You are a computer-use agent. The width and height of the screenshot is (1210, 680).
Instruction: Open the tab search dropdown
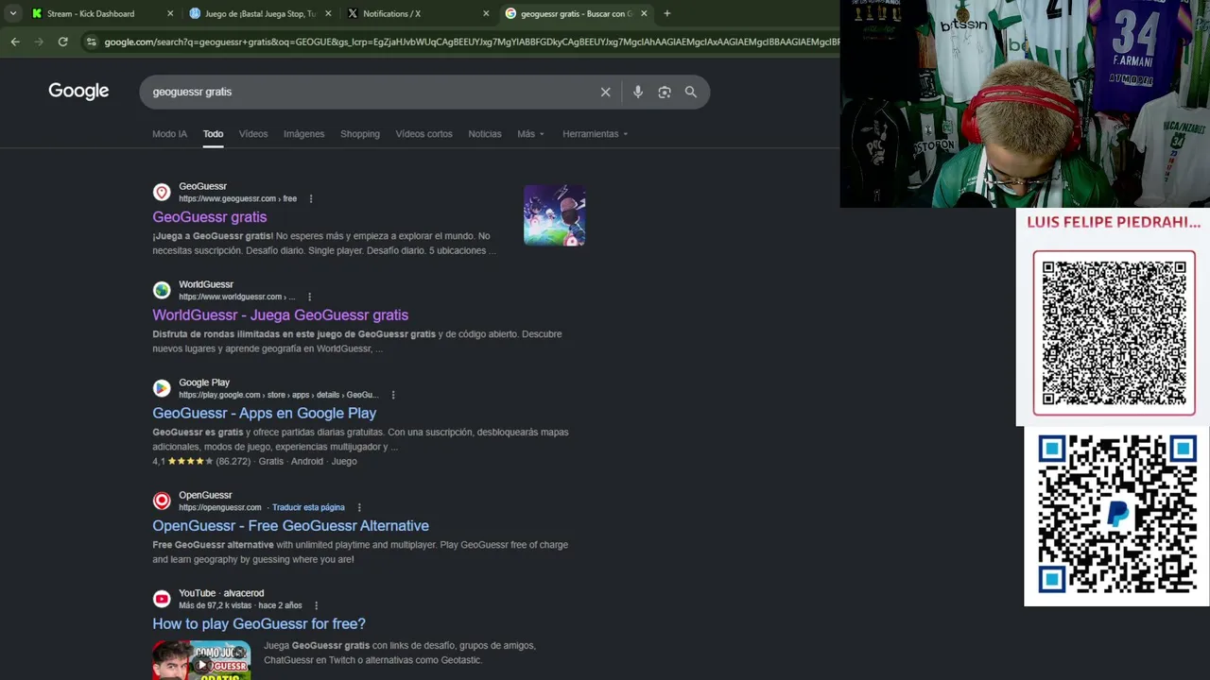[x=12, y=13]
